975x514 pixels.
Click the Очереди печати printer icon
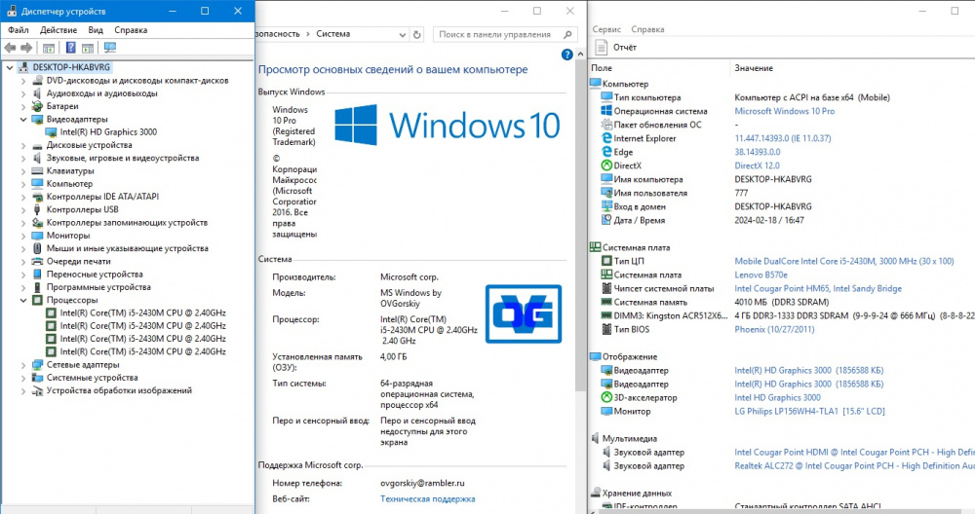point(37,261)
